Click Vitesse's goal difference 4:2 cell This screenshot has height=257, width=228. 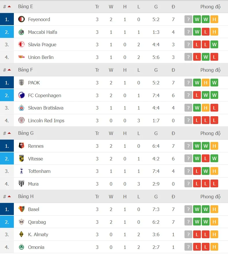pyautogui.click(x=156, y=159)
